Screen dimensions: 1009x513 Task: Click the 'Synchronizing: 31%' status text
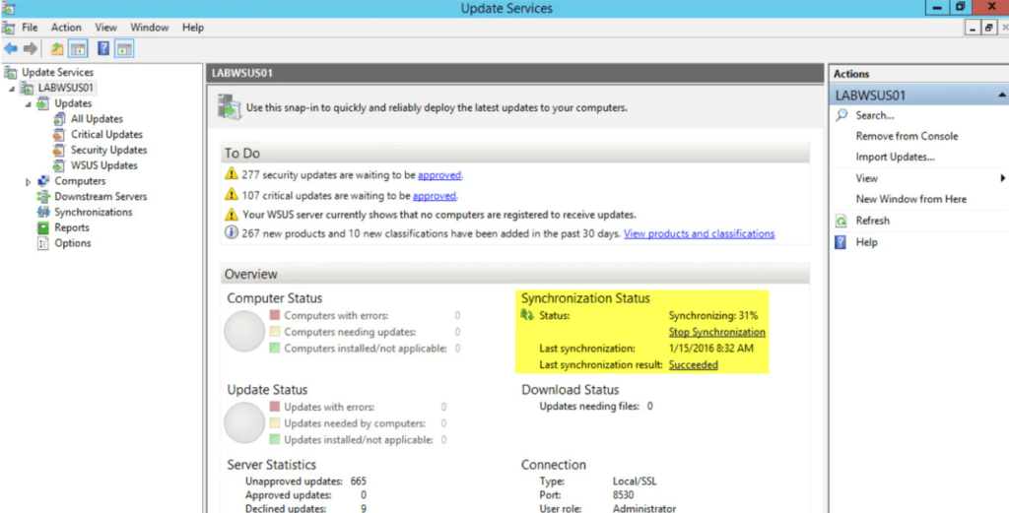click(x=713, y=316)
